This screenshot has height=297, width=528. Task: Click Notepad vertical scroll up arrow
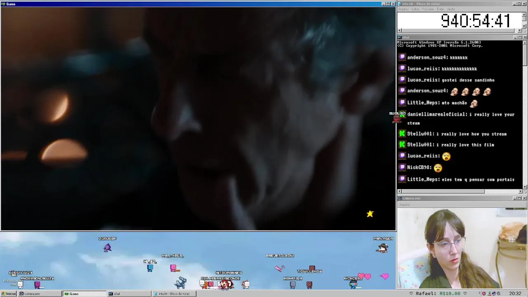tap(525, 14)
